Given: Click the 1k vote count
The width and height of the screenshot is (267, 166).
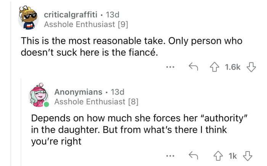Looking at the screenshot, I should click(x=231, y=156).
